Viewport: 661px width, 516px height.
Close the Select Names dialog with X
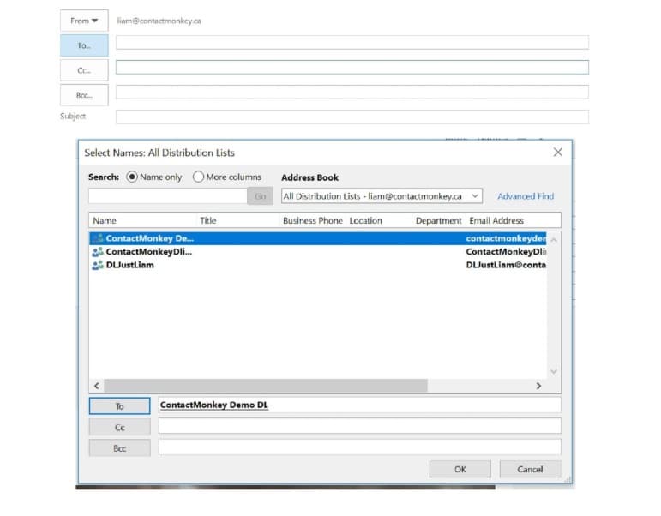click(x=558, y=153)
